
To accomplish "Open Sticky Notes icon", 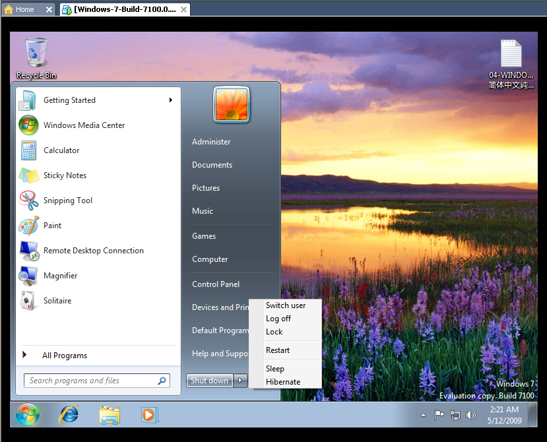I will click(28, 175).
